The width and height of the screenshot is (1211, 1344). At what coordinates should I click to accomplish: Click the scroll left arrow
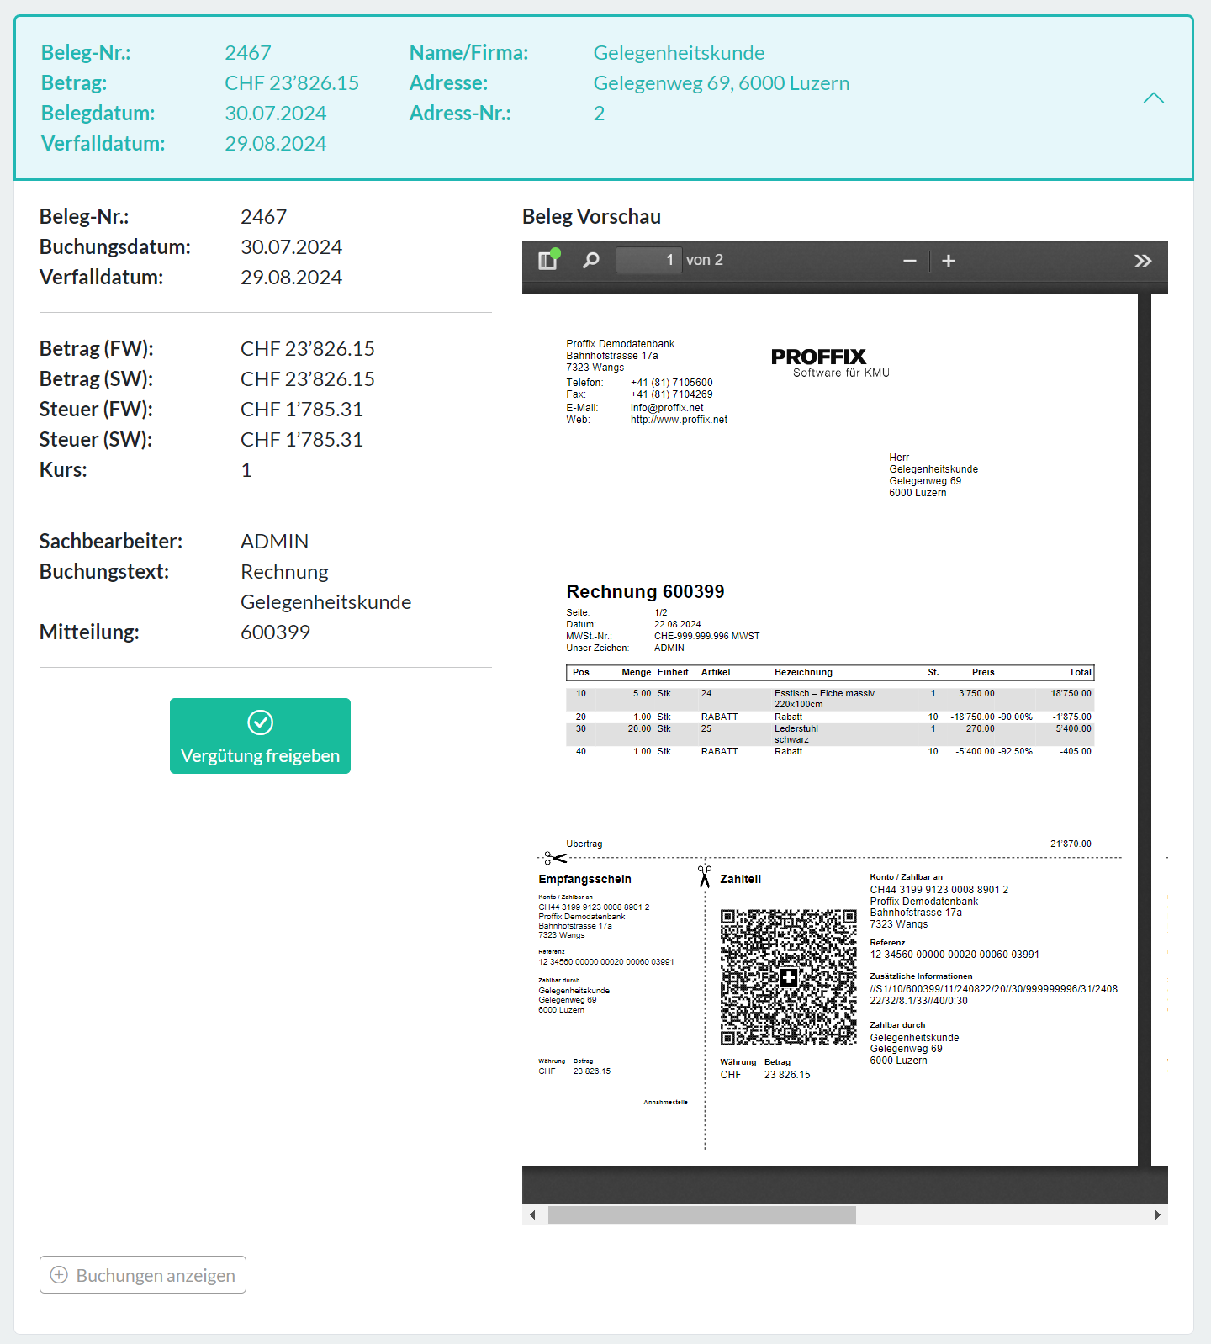pyautogui.click(x=532, y=1214)
